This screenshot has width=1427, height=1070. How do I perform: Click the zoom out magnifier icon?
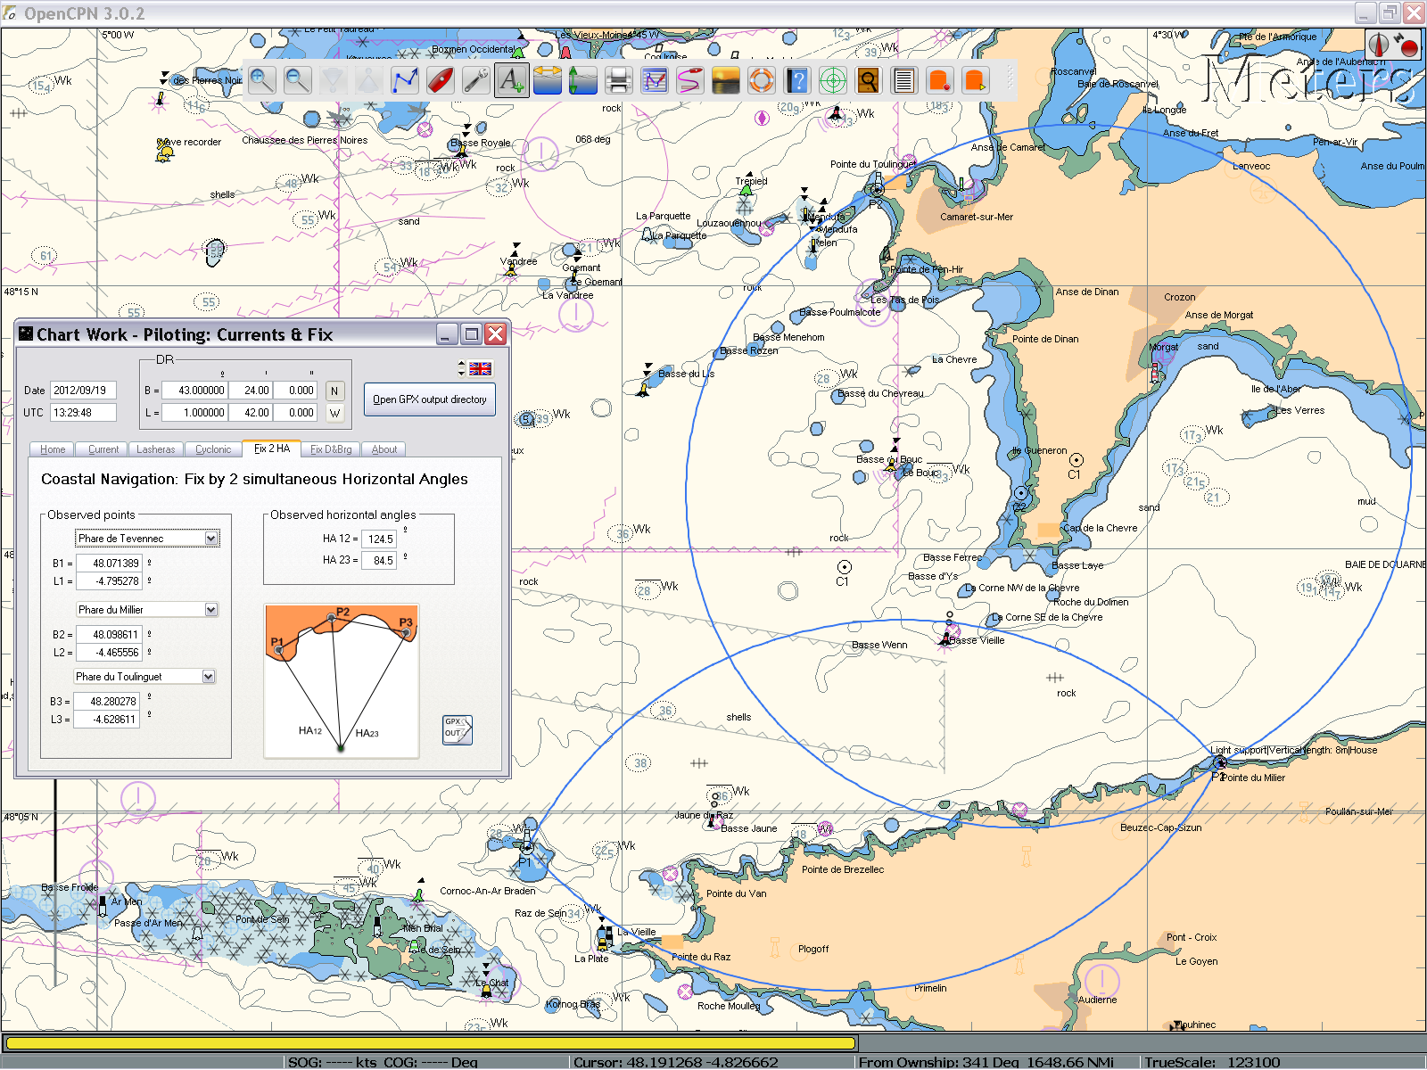298,80
